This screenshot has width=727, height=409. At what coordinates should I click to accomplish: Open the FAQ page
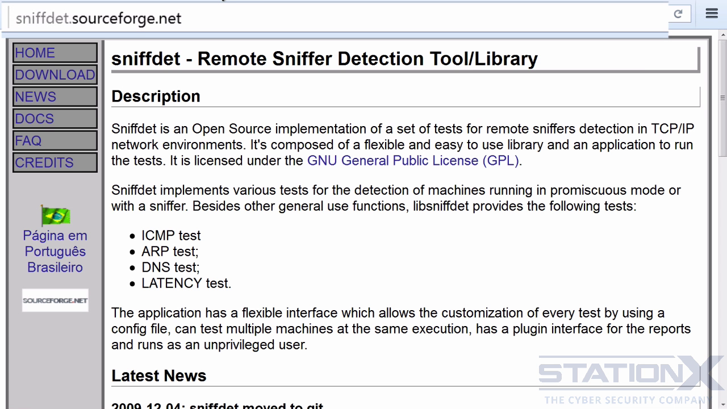tap(55, 140)
